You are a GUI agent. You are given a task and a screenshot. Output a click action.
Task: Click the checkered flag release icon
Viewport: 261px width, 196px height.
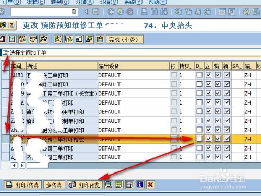(44, 39)
